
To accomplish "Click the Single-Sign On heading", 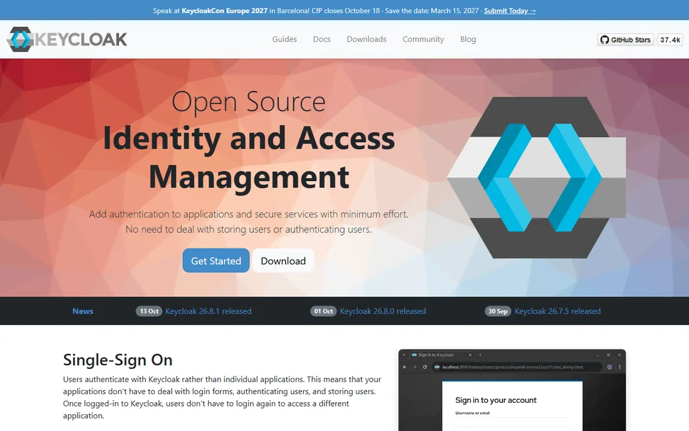I will tap(118, 360).
